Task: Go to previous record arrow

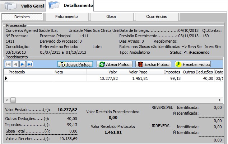Action: point(15,64)
